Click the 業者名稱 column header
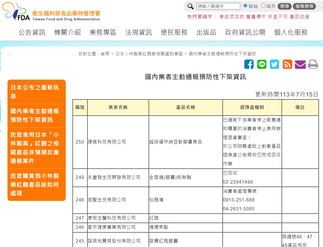 [x=118, y=107]
